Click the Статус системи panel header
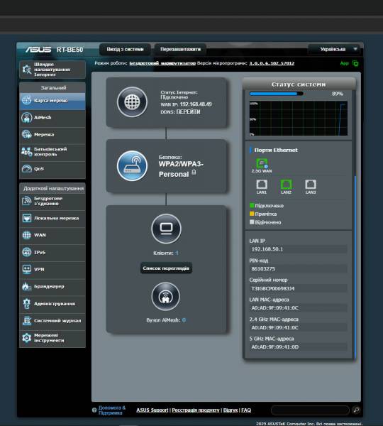This screenshot has width=383, height=426. 299,84
